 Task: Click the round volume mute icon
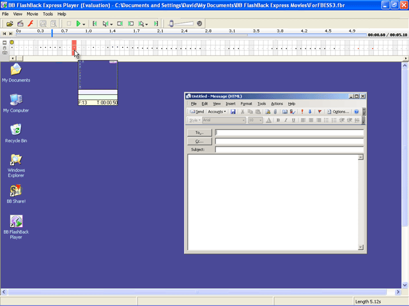click(199, 24)
